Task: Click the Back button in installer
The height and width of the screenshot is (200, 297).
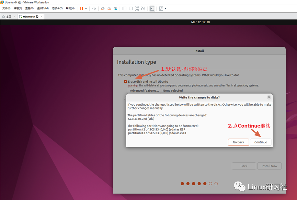Action: [244, 166]
